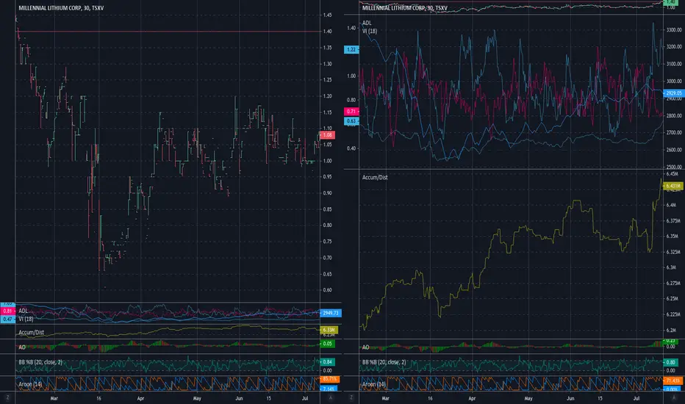
Task: Click the A auto-scale button on left chart
Action: coord(331,398)
